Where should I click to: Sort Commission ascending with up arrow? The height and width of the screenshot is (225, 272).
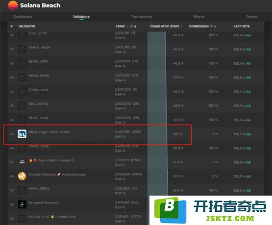point(211,26)
